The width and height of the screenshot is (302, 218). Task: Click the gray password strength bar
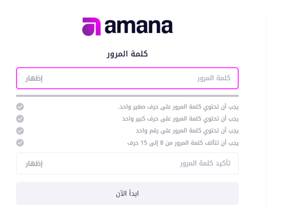click(x=127, y=96)
